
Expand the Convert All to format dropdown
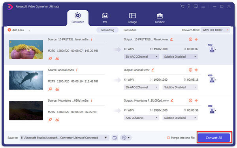[215, 30]
